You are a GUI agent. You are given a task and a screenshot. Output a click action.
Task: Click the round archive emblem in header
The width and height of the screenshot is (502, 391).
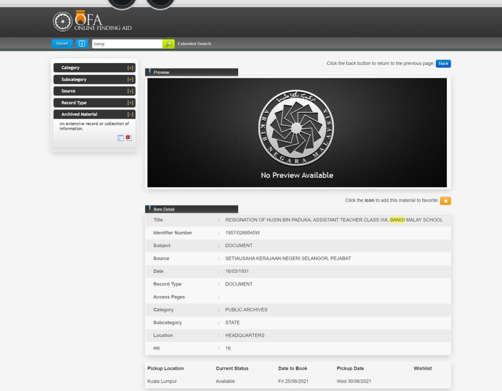pos(62,22)
